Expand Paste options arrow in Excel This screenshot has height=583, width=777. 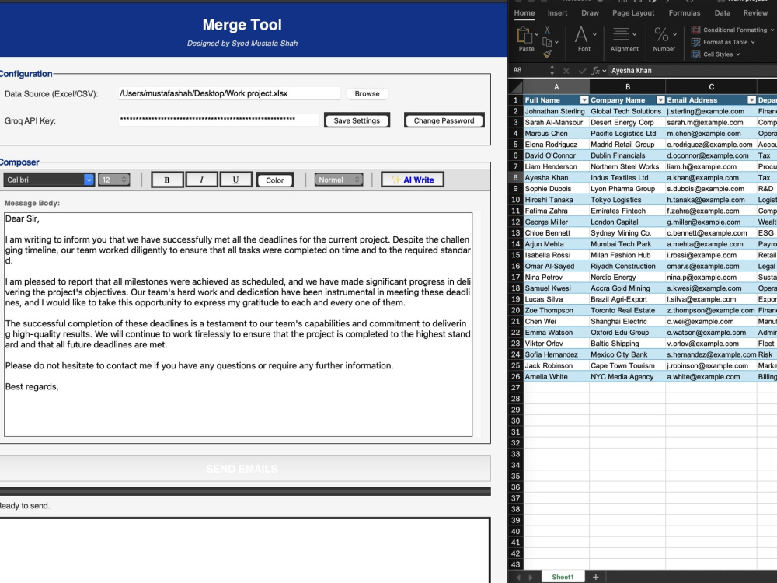pos(537,34)
